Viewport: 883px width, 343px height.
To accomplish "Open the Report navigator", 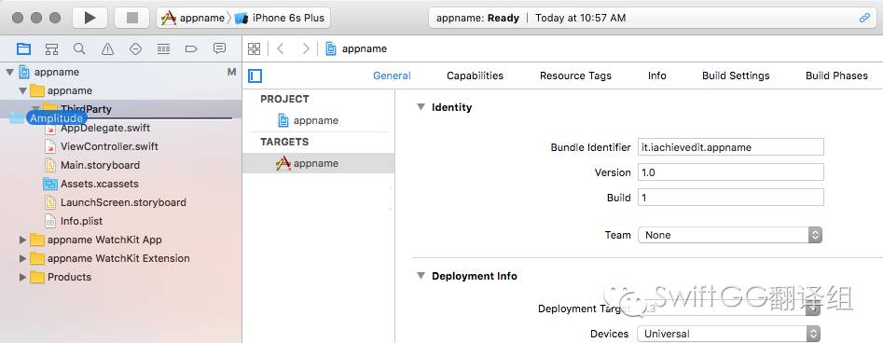I will 220,48.
